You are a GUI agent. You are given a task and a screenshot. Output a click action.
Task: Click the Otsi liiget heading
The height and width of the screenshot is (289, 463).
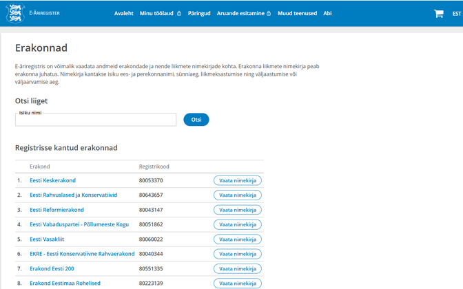[x=31, y=101]
